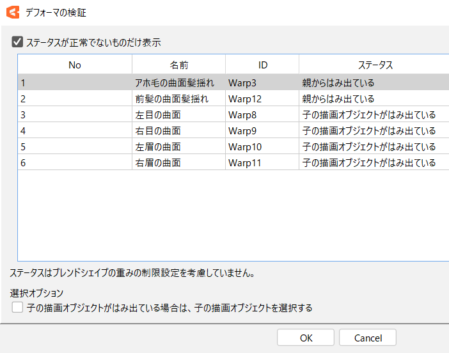Uncheck ステータスが正常でないものだけ表示 checkbox
This screenshot has width=449, height=353.
point(17,43)
